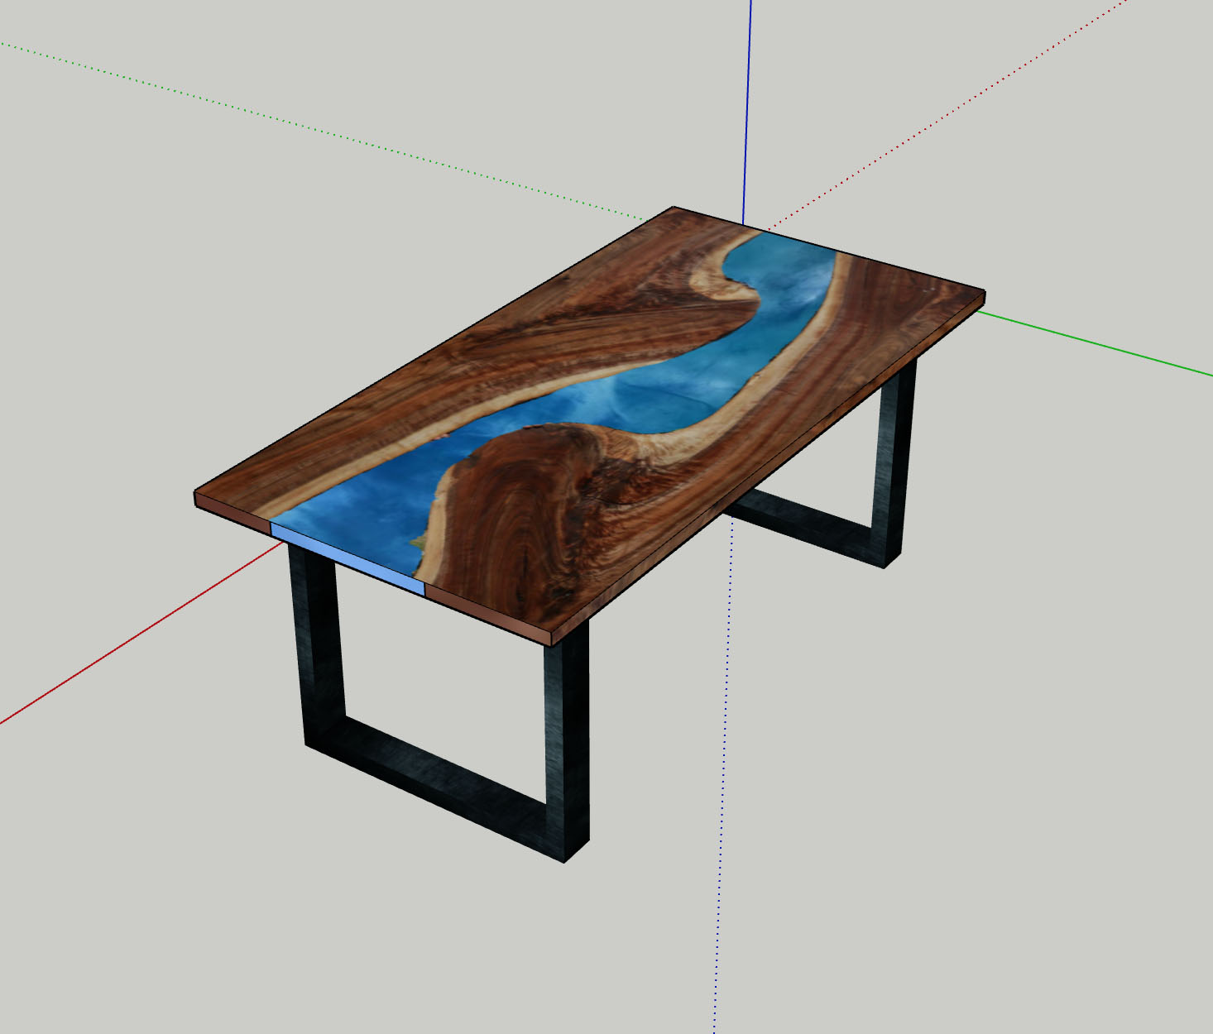Screen dimensions: 1213x1034
Task: Click the blue vertical axis line
Action: 748,112
